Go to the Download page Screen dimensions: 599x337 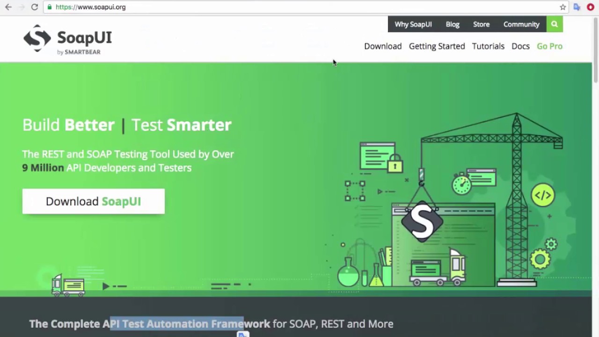click(x=383, y=46)
